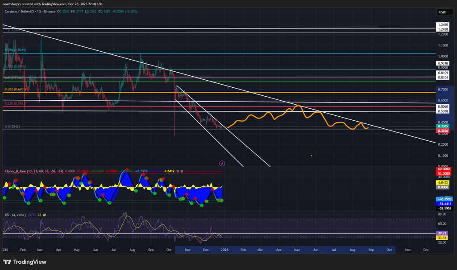Click the red 60.0000 indicator scale tag
Screen dimensions: 457x270
tap(443, 169)
